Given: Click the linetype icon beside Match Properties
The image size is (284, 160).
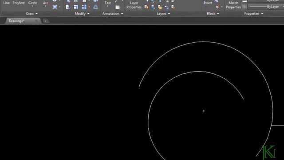Looking at the screenshot, I should click(245, 7).
